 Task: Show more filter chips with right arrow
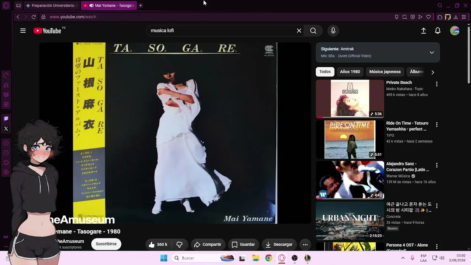pos(433,72)
